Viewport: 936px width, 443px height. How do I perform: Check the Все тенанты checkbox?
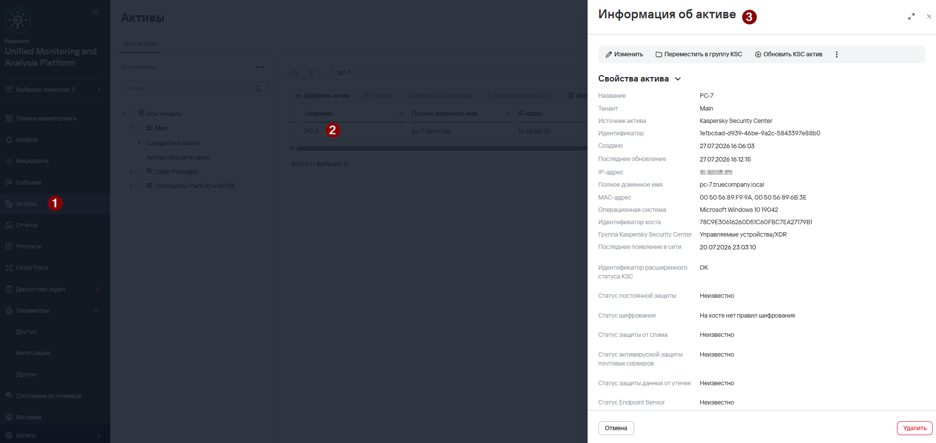coord(132,114)
